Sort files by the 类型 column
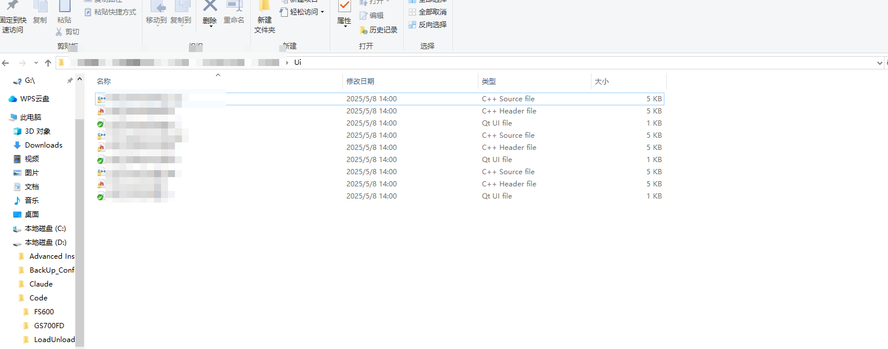 (489, 82)
